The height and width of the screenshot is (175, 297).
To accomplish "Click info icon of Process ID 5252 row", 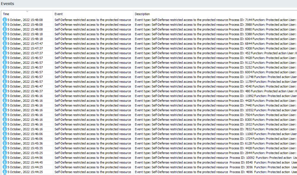I will 5,67.
